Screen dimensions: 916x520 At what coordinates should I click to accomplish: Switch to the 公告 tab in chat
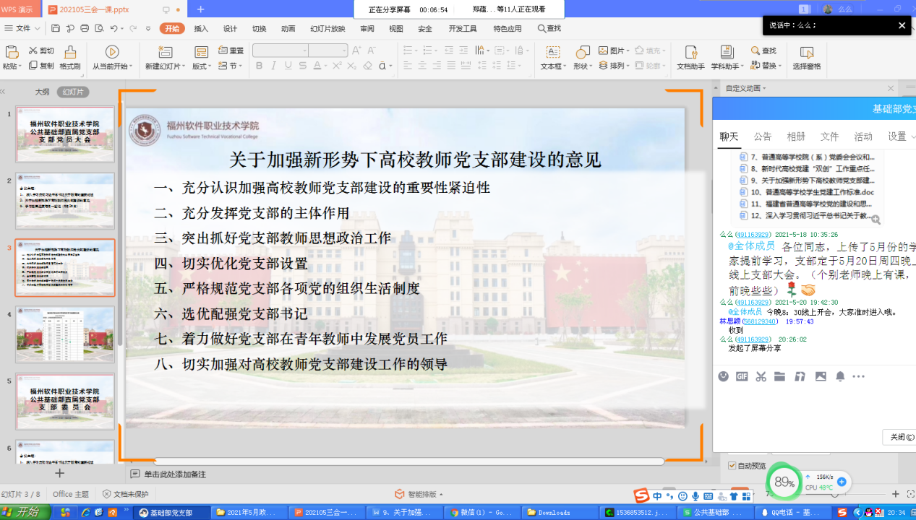762,136
